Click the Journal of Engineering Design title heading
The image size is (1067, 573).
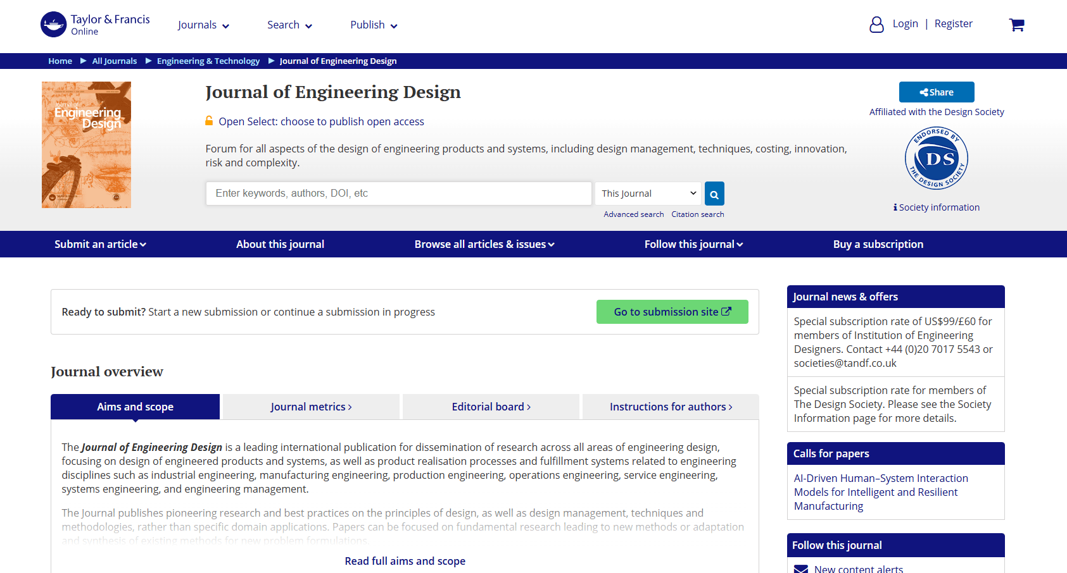333,92
